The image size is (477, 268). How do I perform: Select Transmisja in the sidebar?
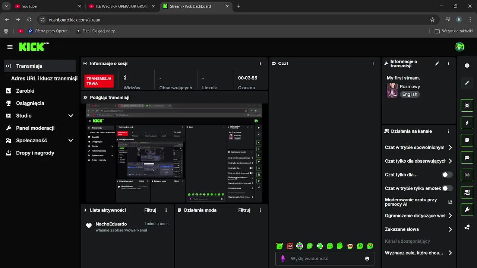point(40,66)
